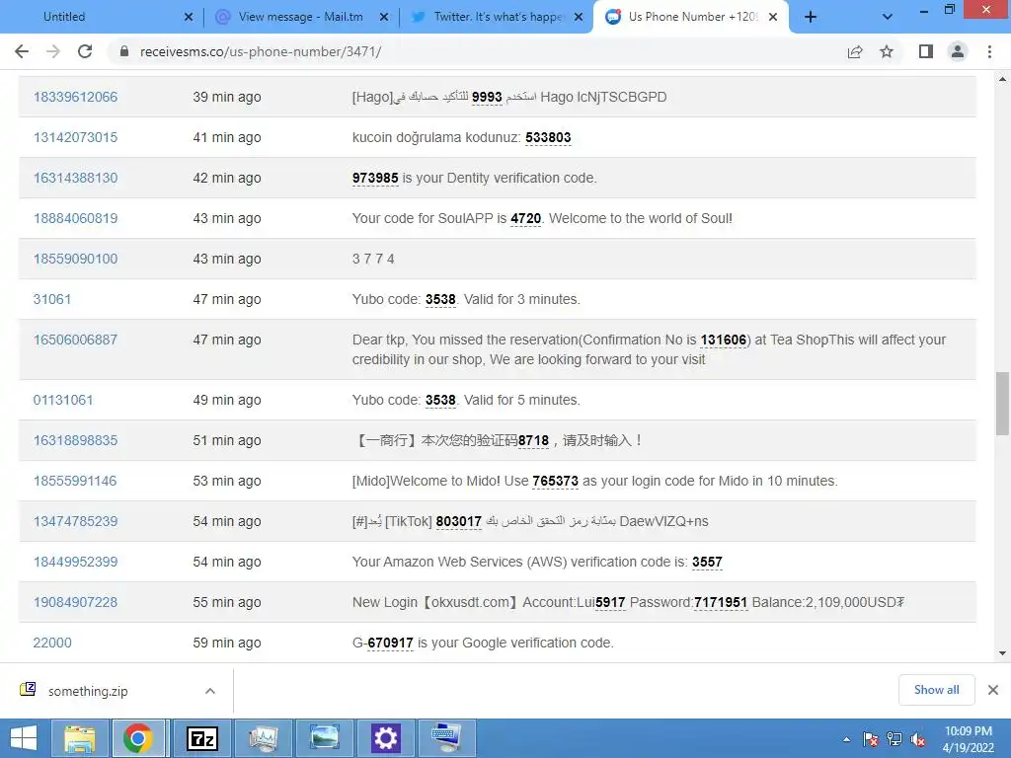The width and height of the screenshot is (1011, 758).
Task: Switch to View message Mail.tm tab
Action: pyautogui.click(x=300, y=17)
